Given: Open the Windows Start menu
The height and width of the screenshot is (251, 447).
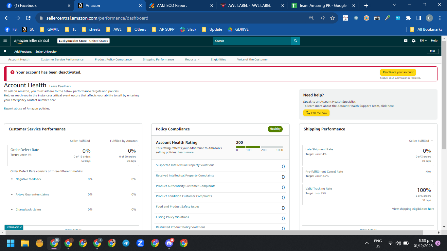Looking at the screenshot, I should point(11,243).
